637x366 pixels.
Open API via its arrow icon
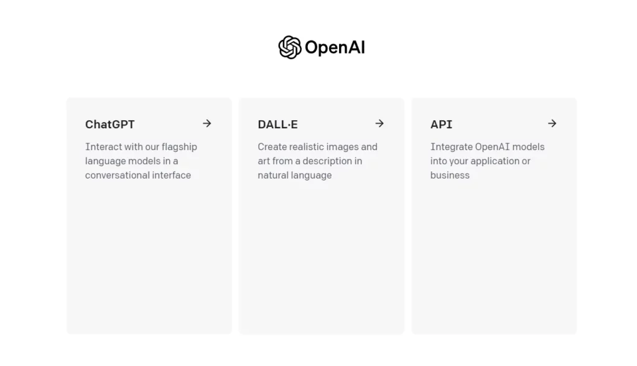(552, 123)
